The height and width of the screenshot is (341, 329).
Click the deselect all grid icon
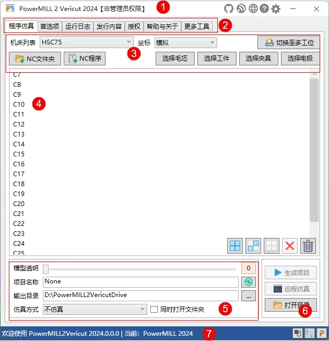coord(271,246)
